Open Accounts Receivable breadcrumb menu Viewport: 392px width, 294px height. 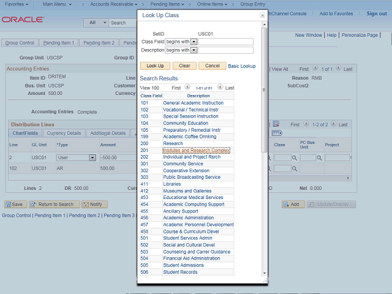pos(114,4)
